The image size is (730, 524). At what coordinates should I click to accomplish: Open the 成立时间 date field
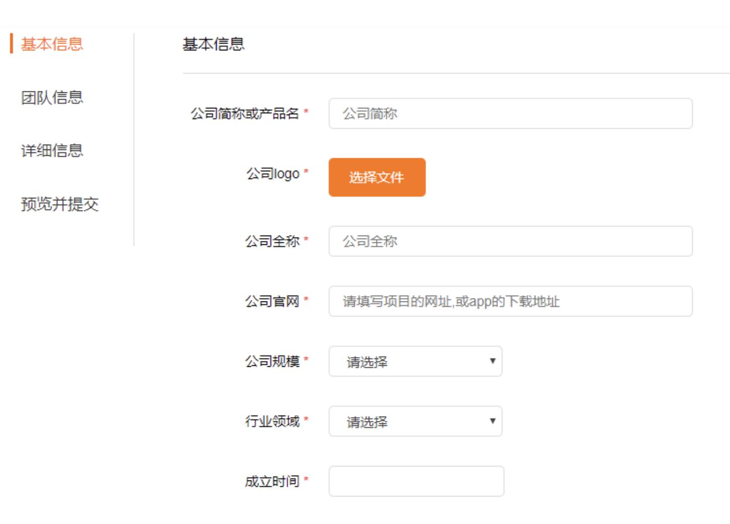415,481
